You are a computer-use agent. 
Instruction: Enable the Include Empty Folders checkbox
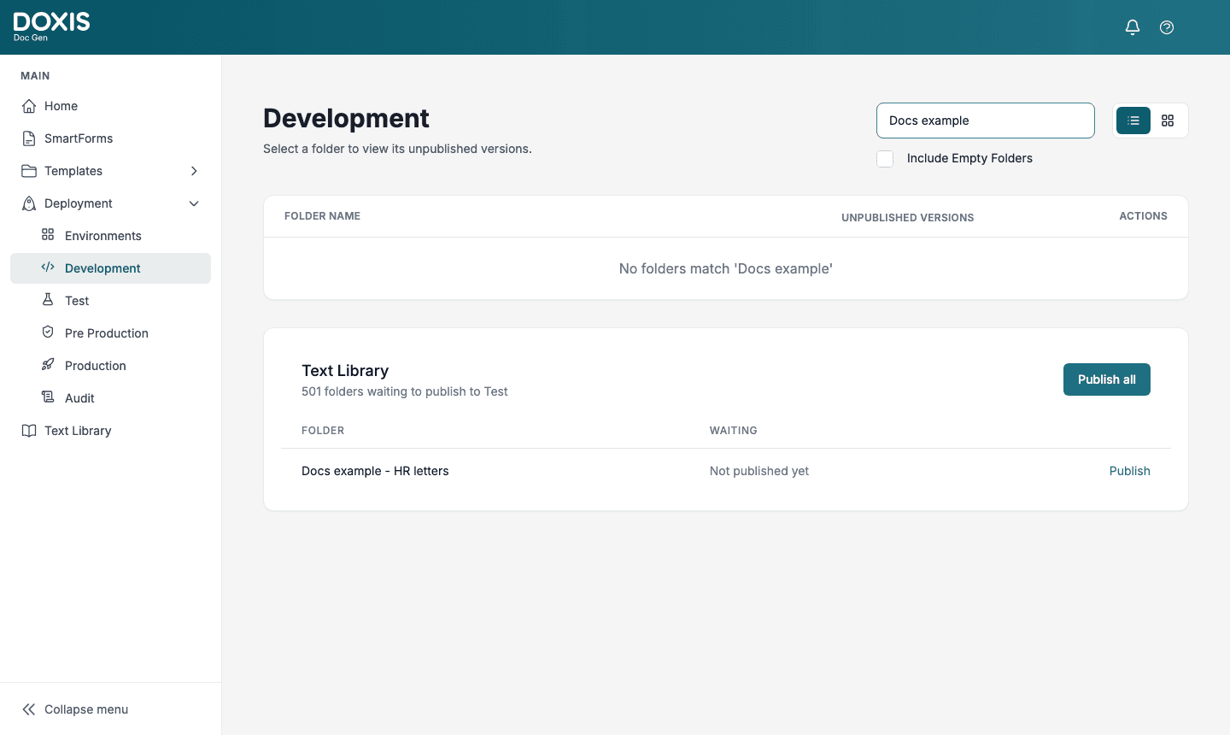[885, 159]
